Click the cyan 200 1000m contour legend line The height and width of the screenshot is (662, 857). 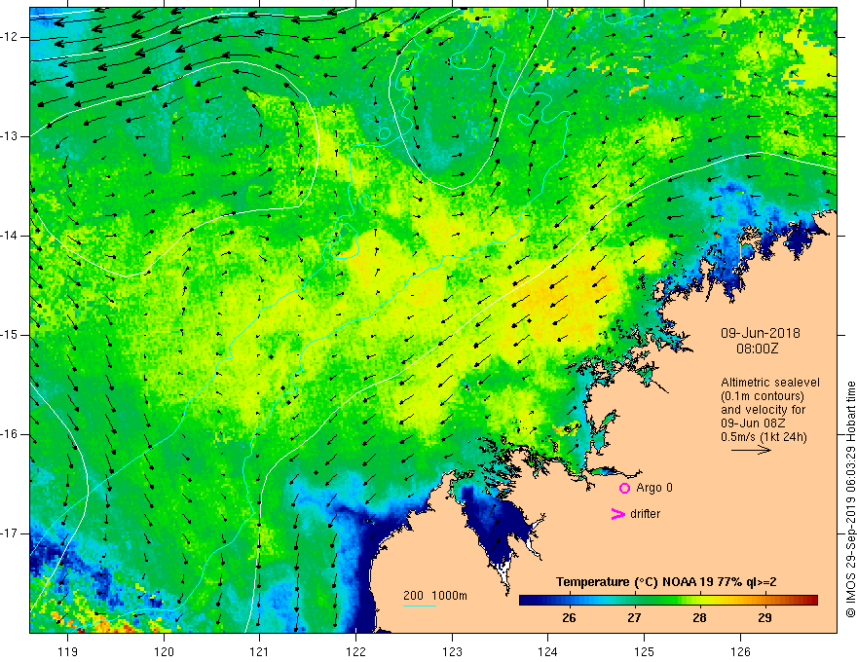click(419, 606)
